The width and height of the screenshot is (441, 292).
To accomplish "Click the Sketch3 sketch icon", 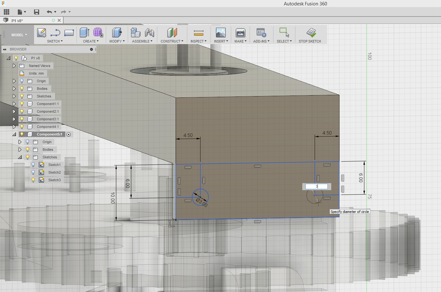I will click(41, 180).
